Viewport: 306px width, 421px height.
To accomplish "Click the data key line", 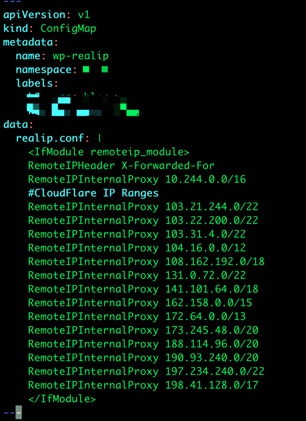I will pyautogui.click(x=18, y=124).
